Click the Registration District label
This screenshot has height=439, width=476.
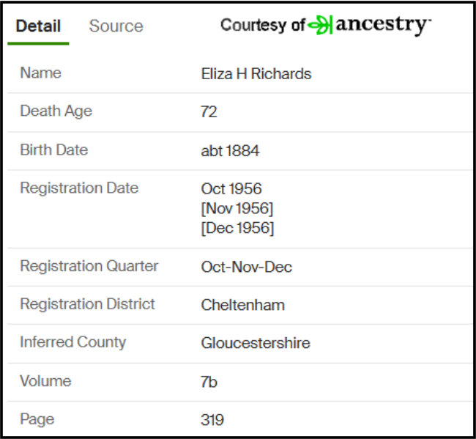coord(87,304)
